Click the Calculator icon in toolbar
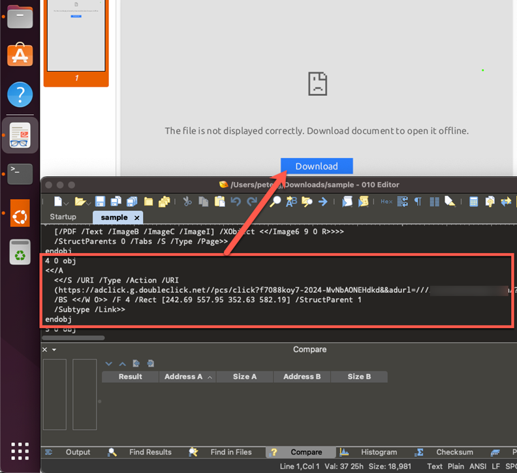 coord(473,202)
